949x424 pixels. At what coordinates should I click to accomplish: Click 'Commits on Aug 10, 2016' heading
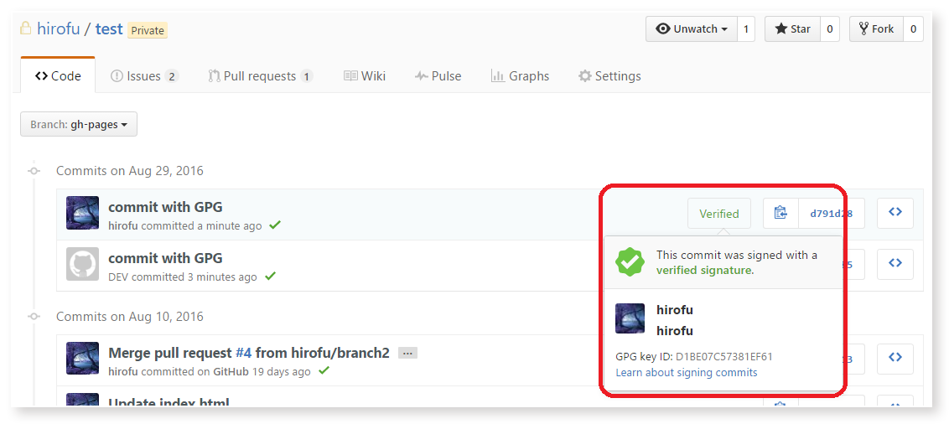(x=130, y=317)
